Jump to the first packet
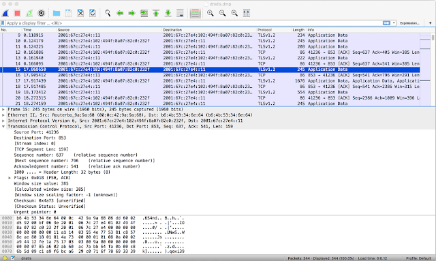Image resolution: width=436 pixels, height=261 pixels. click(x=156, y=13)
